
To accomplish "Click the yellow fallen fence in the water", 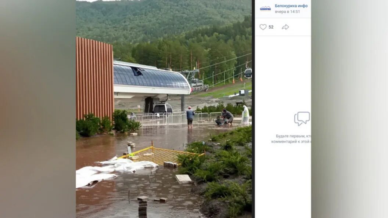I will click(161, 155).
